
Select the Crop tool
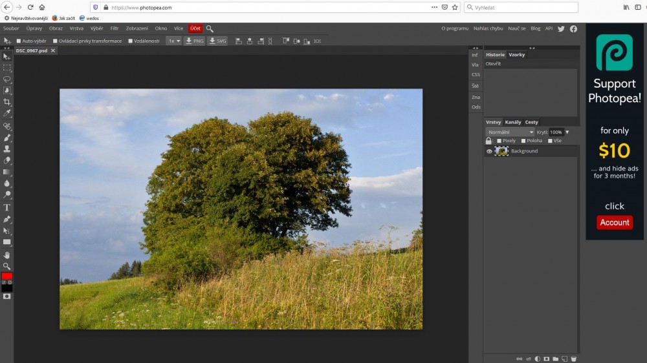tap(7, 102)
